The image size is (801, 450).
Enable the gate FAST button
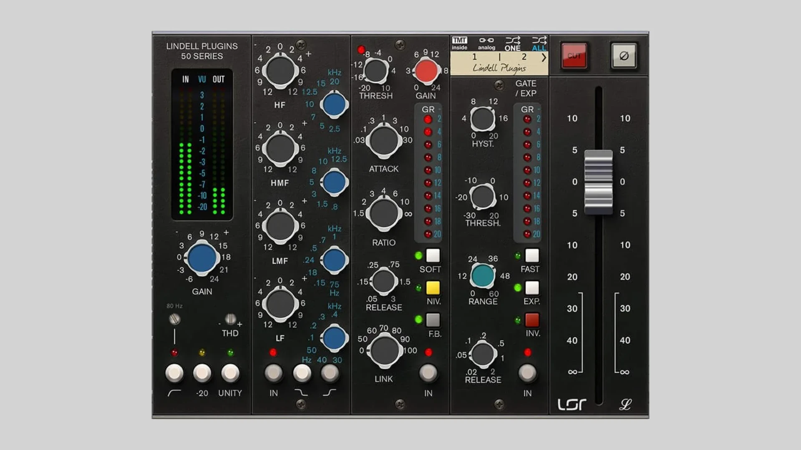click(532, 255)
